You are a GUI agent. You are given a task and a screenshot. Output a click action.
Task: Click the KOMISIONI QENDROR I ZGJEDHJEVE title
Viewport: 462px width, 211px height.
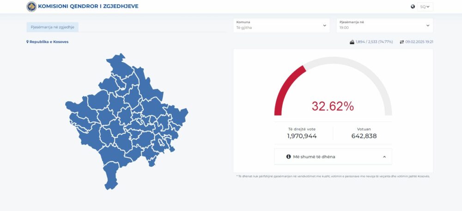[88, 6]
